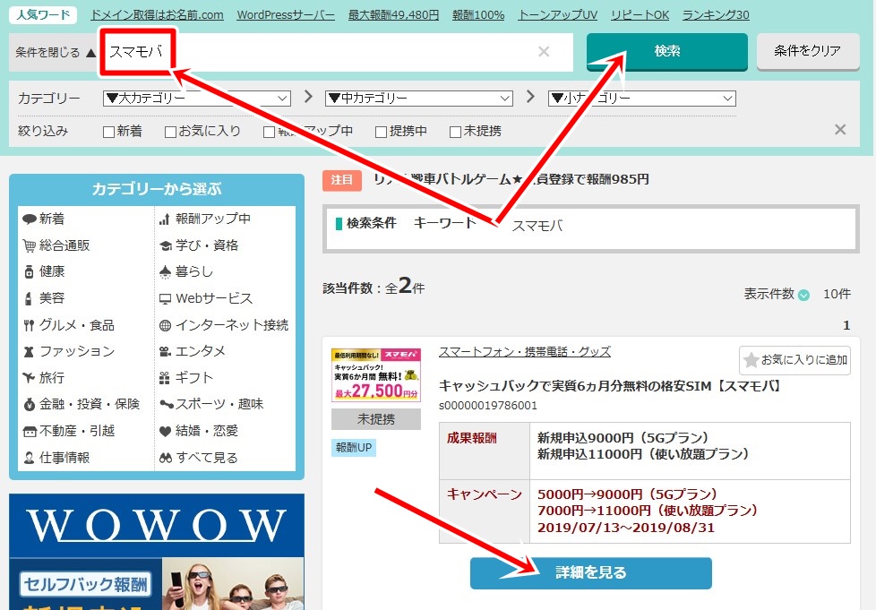Image resolution: width=876 pixels, height=610 pixels.
Task: Click the スマモバ program banner thumbnail
Action: click(x=376, y=374)
